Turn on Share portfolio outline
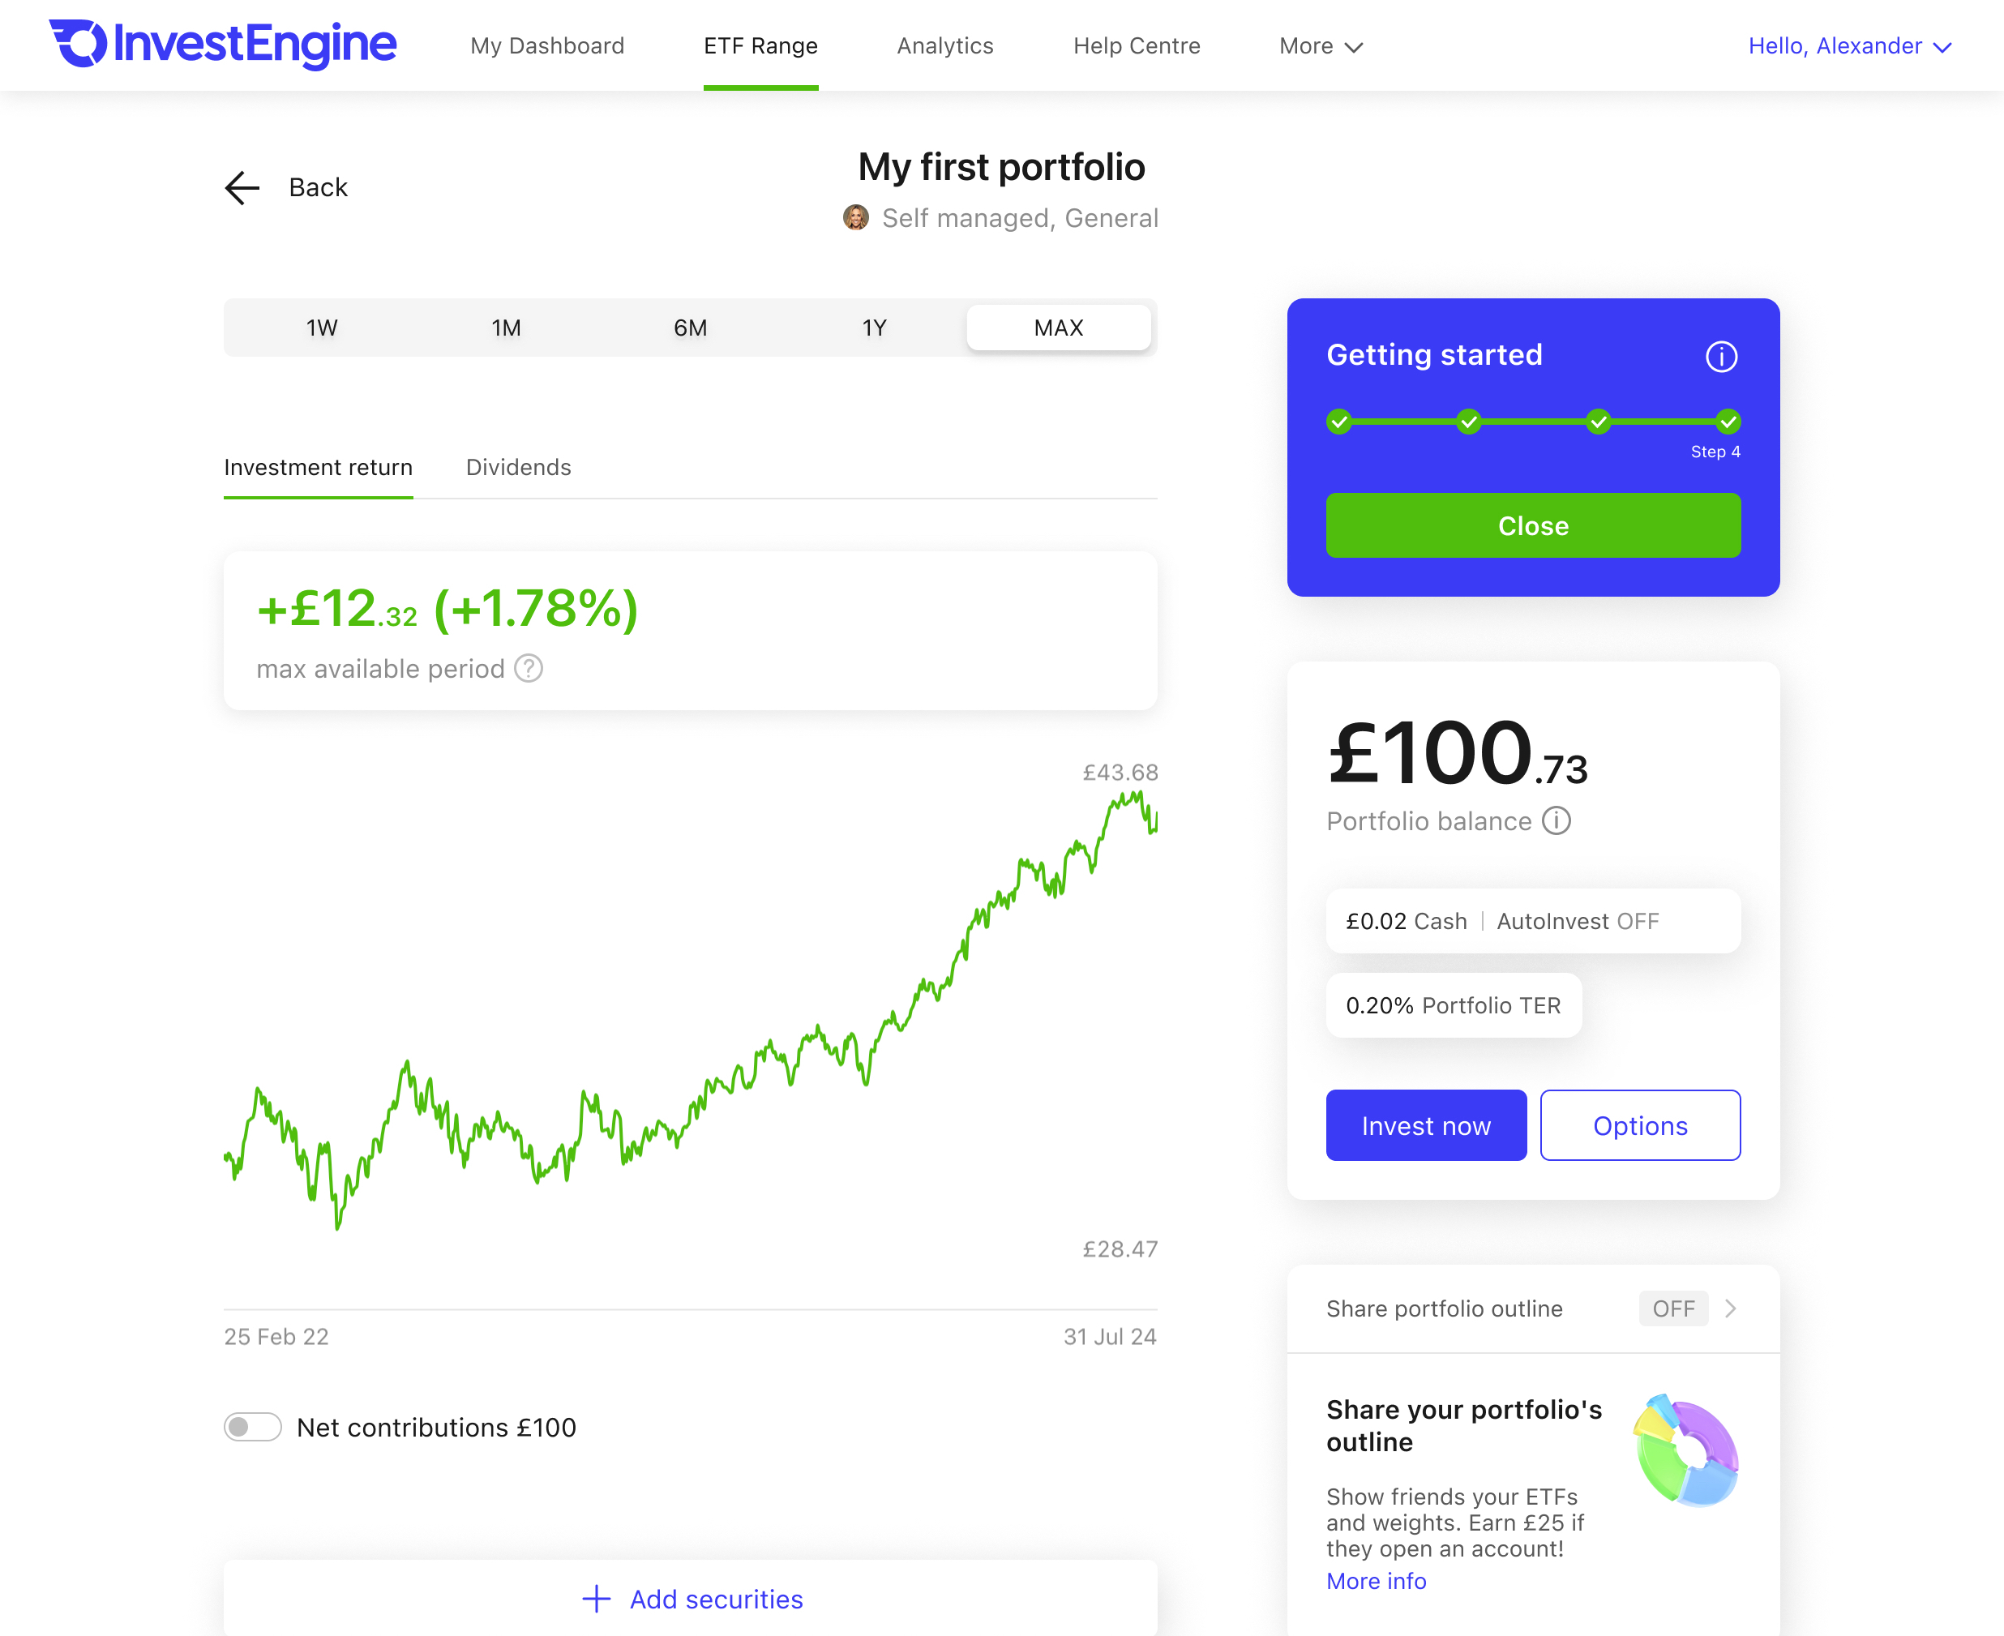This screenshot has width=2004, height=1636. (1673, 1308)
